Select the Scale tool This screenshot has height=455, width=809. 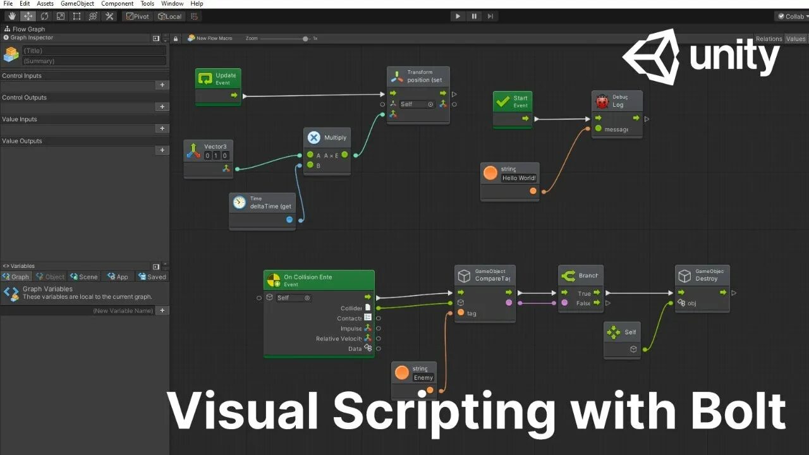[x=61, y=16]
